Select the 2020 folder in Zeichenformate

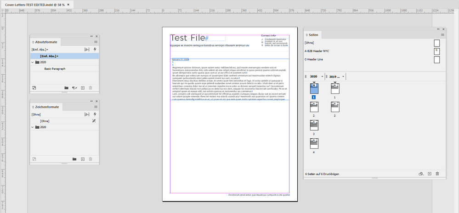coord(64,127)
